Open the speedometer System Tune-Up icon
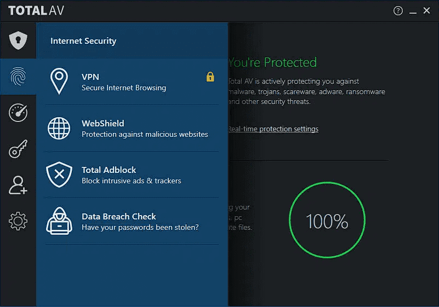The height and width of the screenshot is (307, 439). [18, 113]
